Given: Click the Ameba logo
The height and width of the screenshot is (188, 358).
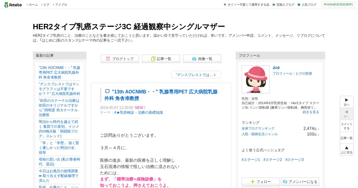Looking at the screenshot, I should 13,4.
